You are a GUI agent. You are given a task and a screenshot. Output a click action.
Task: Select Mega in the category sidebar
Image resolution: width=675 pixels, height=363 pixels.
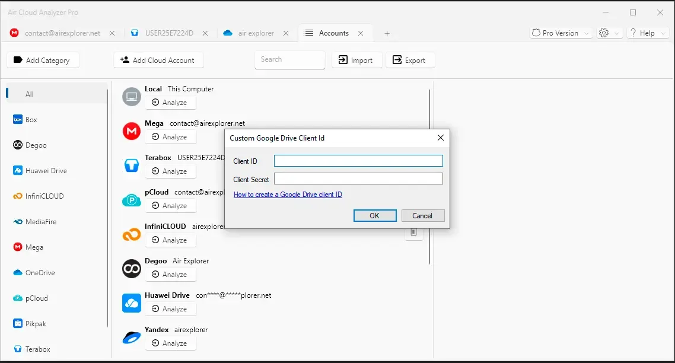(x=56, y=247)
